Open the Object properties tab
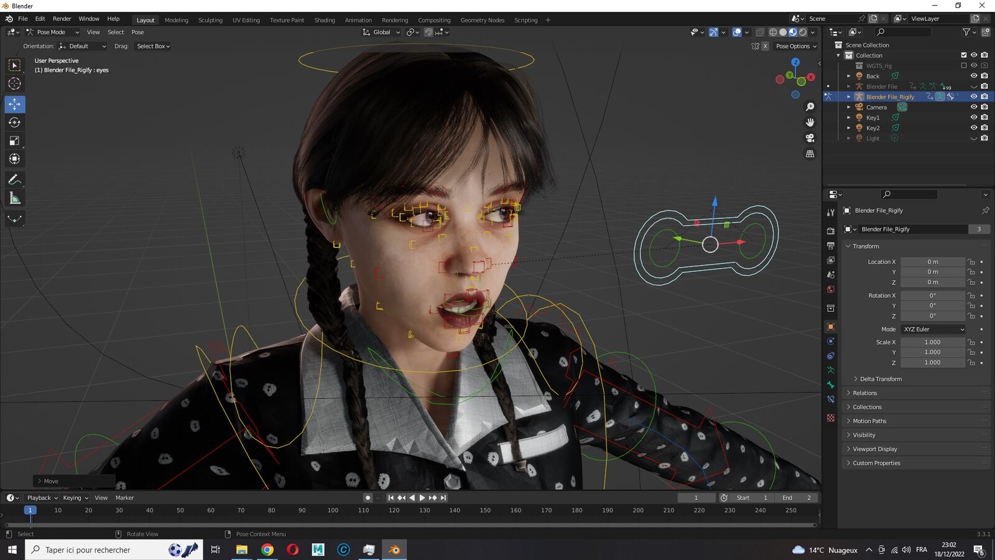 [831, 327]
